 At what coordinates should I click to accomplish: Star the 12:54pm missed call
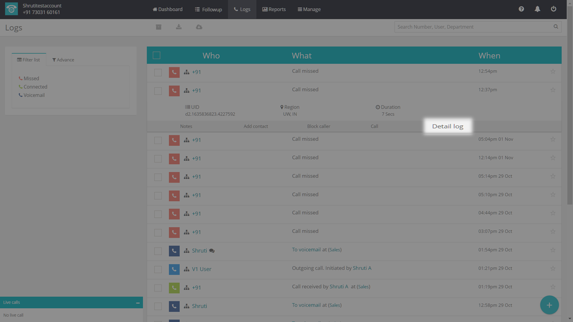(552, 72)
